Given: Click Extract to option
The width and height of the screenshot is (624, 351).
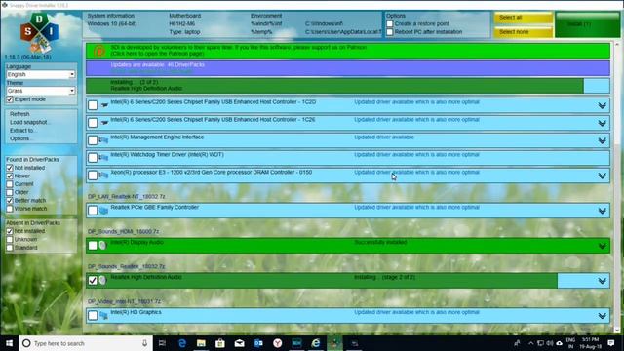Looking at the screenshot, I should (22, 131).
